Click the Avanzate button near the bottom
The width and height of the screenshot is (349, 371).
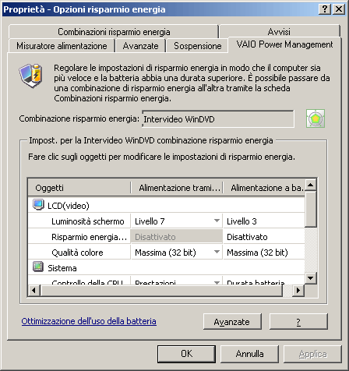pos(232,322)
